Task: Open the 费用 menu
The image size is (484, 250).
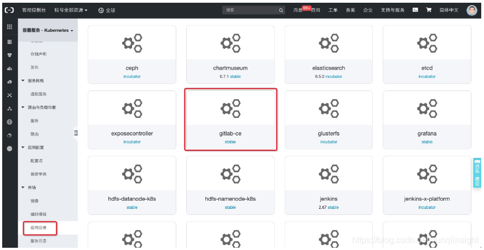Action: pos(315,10)
